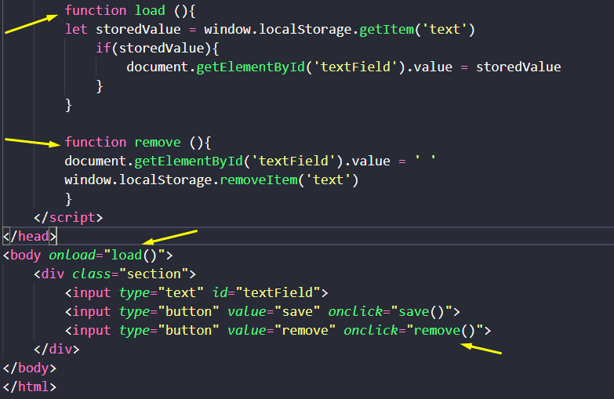Screen dimensions: 614x399
Task: Click the closing html tag
Action: [30, 386]
